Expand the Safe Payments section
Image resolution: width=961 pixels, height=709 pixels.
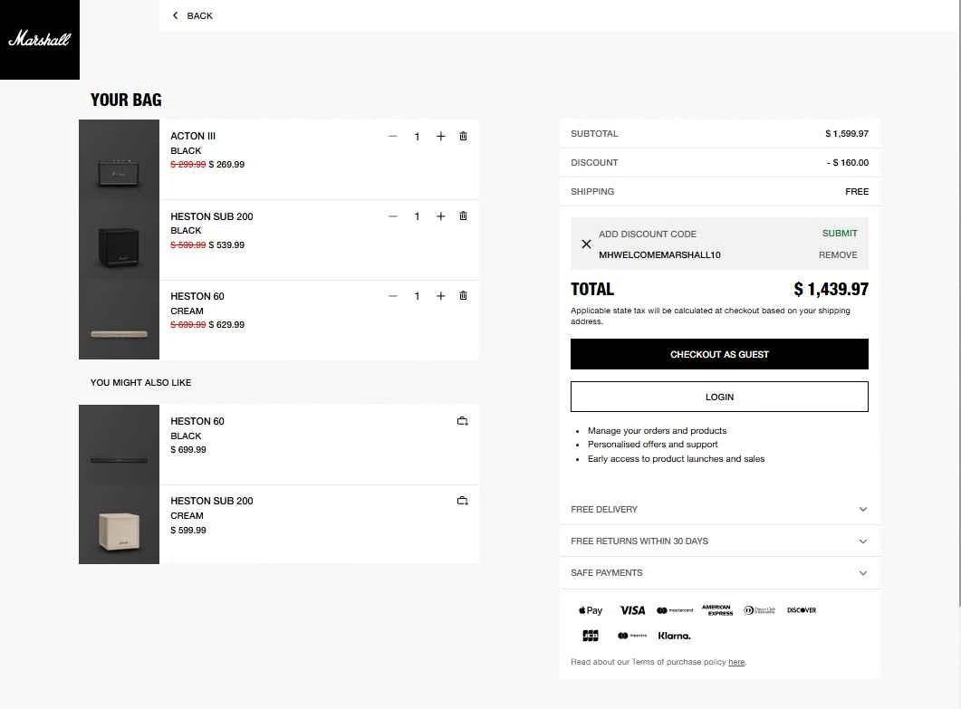(x=719, y=573)
